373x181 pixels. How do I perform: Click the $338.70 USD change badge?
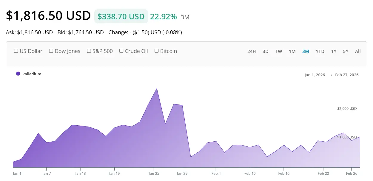(121, 16)
